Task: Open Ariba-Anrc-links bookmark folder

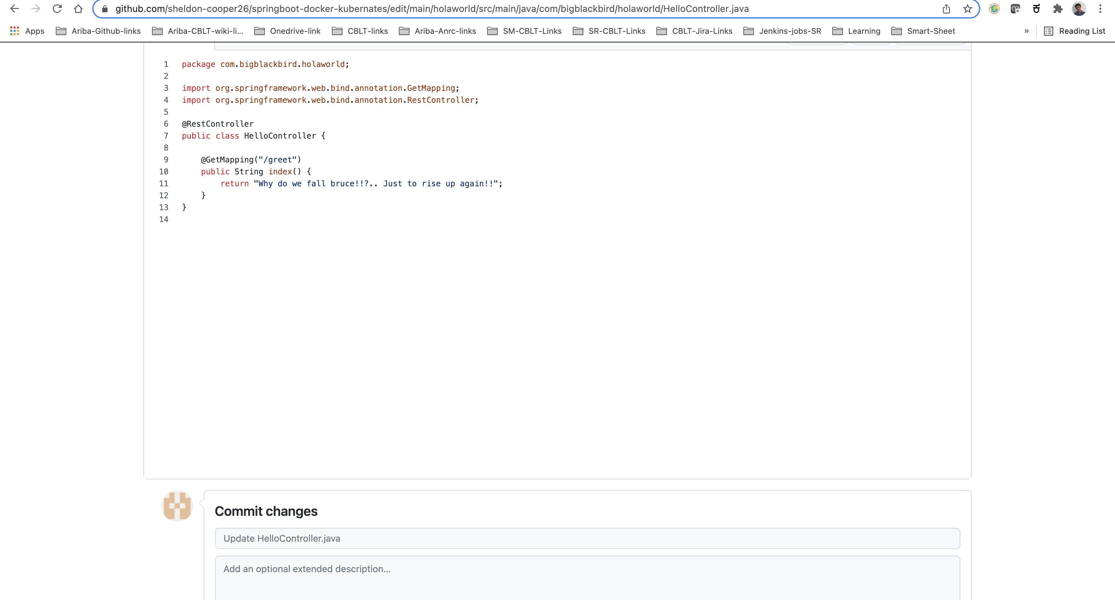Action: point(437,31)
